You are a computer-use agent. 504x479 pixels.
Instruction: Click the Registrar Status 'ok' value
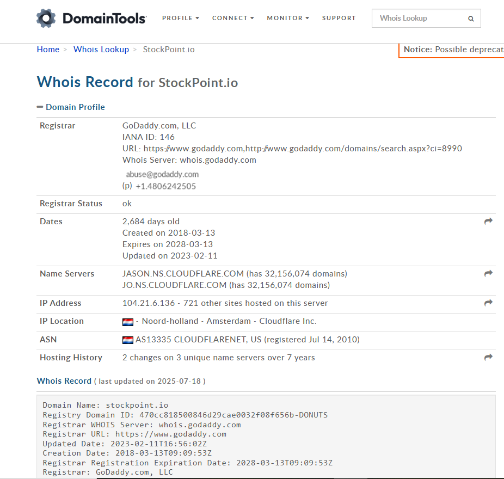tap(127, 204)
